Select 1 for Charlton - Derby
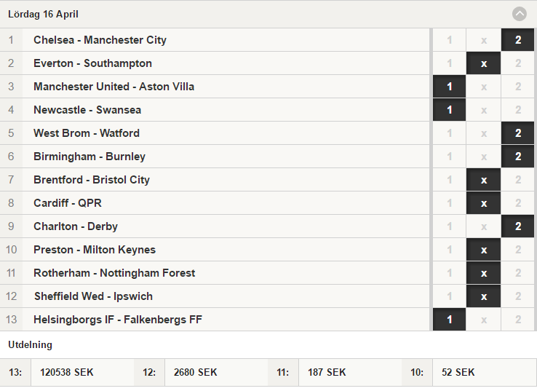Screen dimensions: 537x391 [450, 226]
